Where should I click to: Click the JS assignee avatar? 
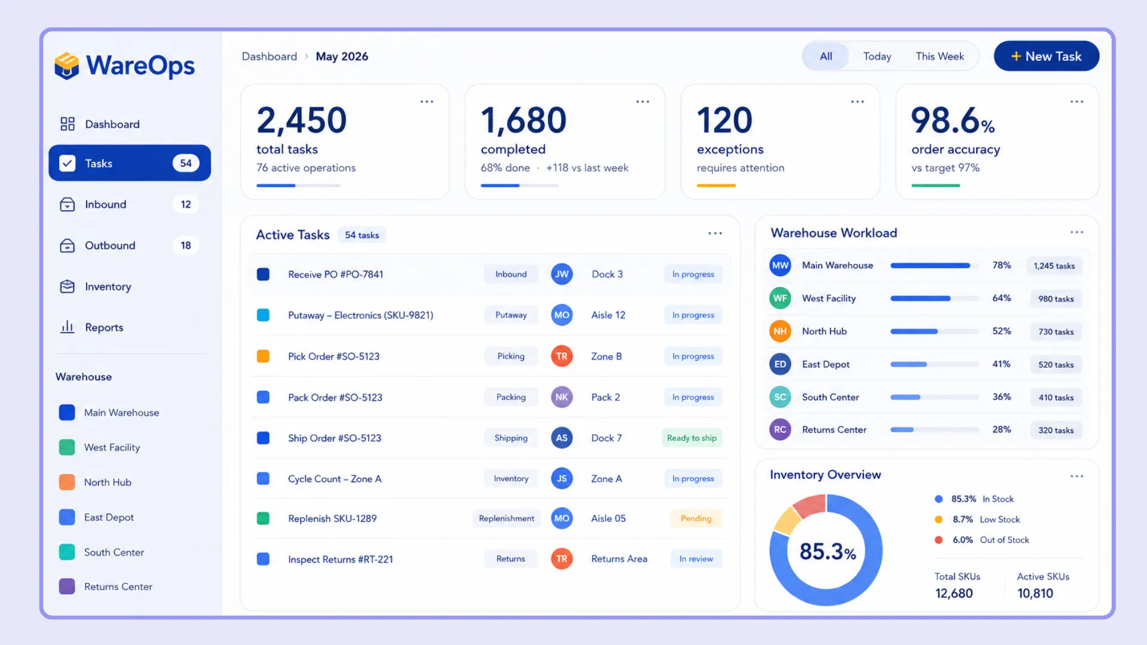[x=562, y=478]
